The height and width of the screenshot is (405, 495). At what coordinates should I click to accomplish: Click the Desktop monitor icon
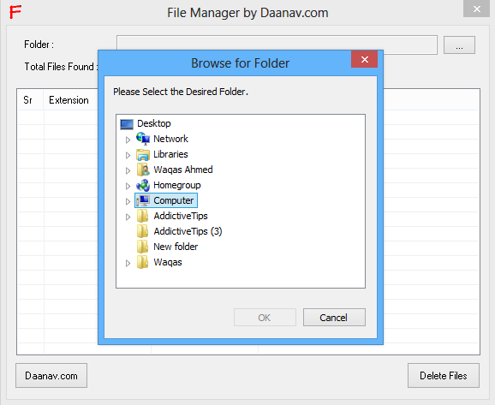point(127,124)
